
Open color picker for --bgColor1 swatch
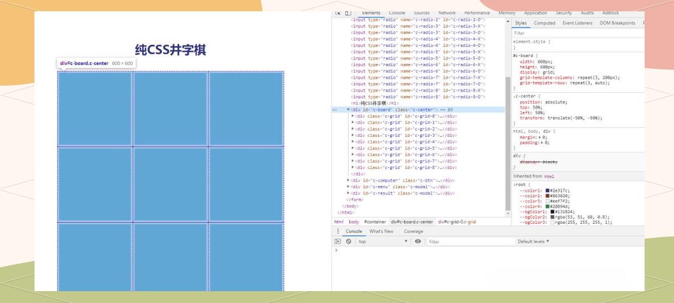coord(553,212)
